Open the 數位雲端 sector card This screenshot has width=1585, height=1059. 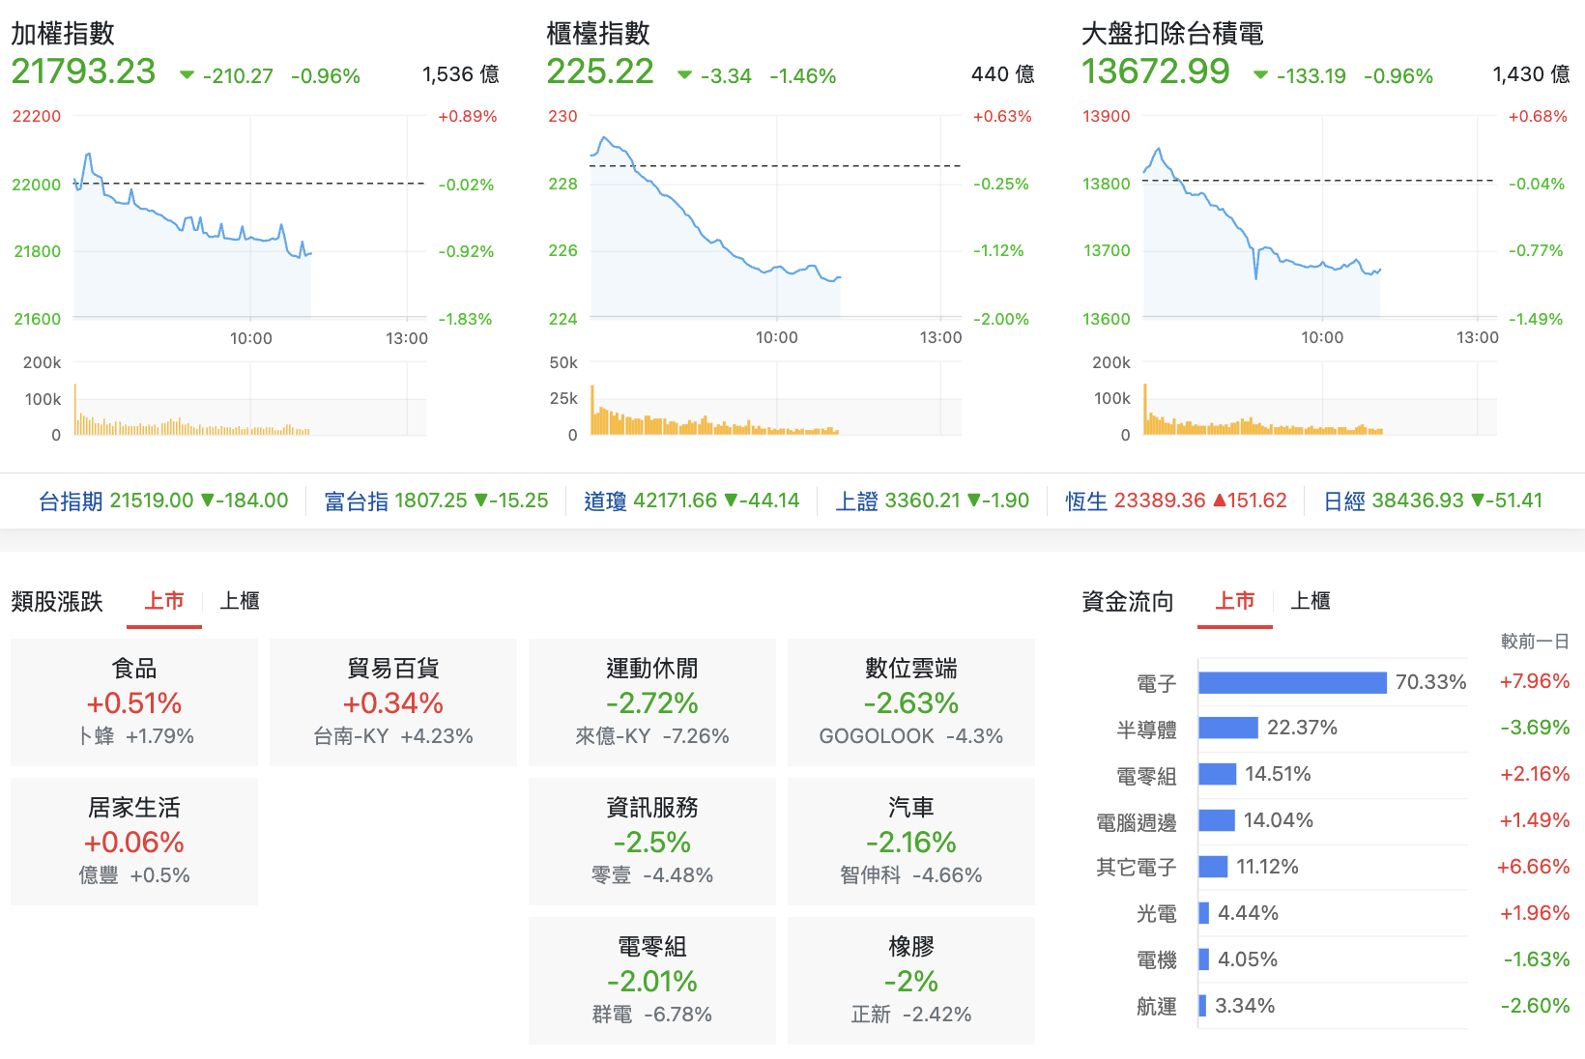click(911, 702)
